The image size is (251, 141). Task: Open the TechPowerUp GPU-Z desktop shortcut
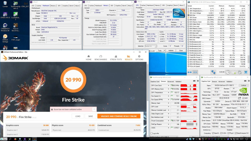pyautogui.click(x=15, y=5)
